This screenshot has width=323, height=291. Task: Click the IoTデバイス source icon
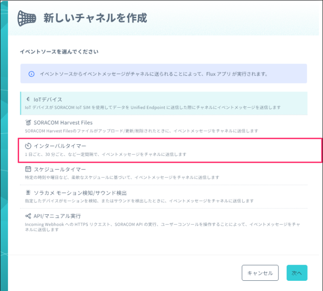(28, 99)
